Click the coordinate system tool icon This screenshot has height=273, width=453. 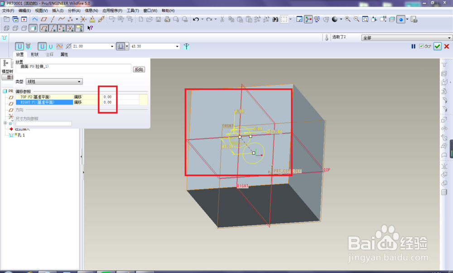[x=83, y=19]
